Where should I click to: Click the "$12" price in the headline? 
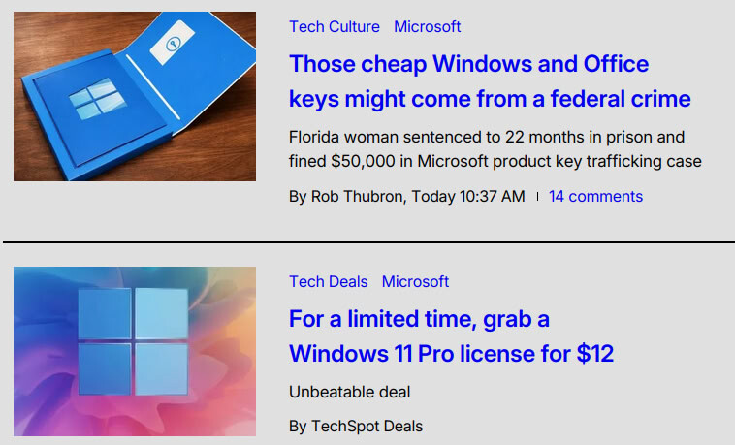click(x=594, y=354)
